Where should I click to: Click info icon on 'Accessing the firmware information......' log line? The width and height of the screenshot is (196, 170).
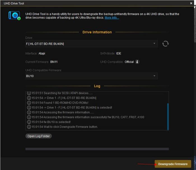(29, 112)
